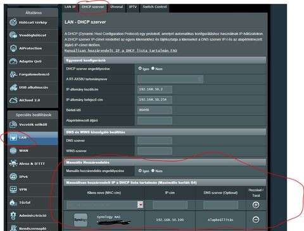Click the Speciális beállítások section header
This screenshot has width=304, height=231.
(34, 115)
